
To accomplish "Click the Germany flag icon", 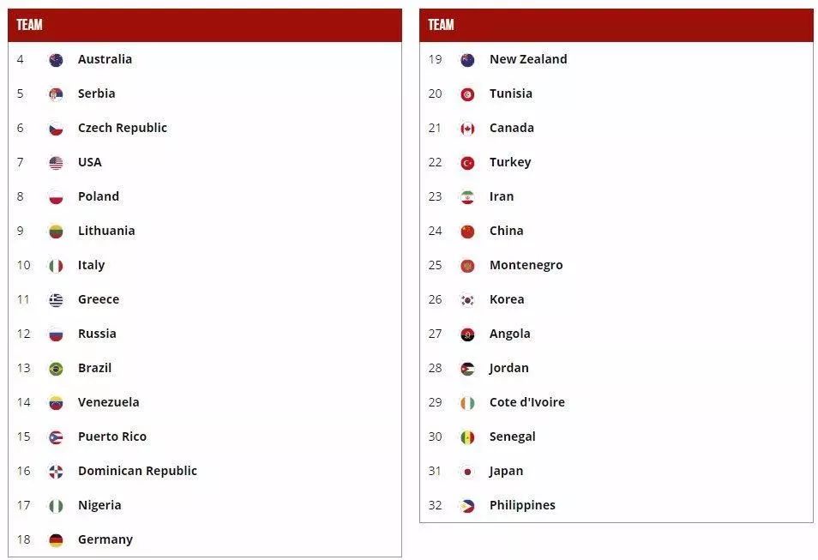I will click(56, 540).
